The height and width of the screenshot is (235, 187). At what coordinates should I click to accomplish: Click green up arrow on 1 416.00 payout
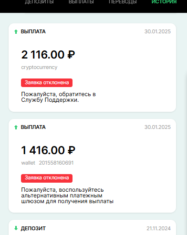pos(16,127)
